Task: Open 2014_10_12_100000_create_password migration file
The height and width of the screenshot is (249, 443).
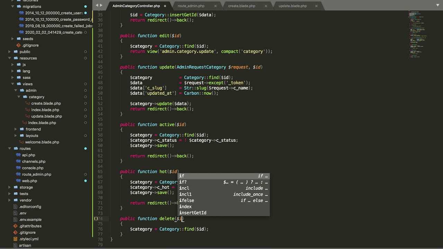Action: click(58, 19)
